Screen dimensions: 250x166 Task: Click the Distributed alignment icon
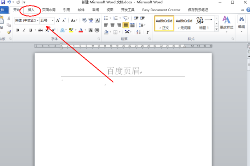click(x=132, y=25)
